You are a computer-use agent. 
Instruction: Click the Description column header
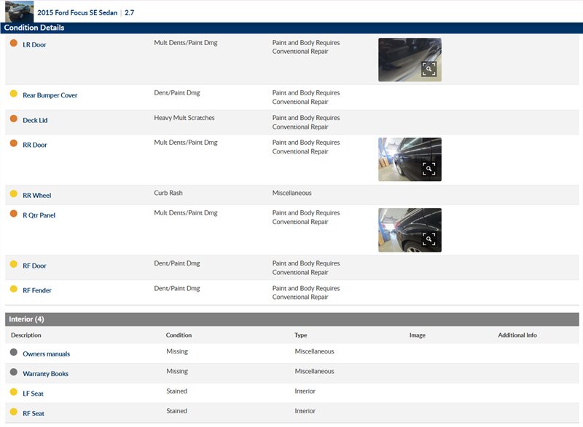tap(26, 335)
